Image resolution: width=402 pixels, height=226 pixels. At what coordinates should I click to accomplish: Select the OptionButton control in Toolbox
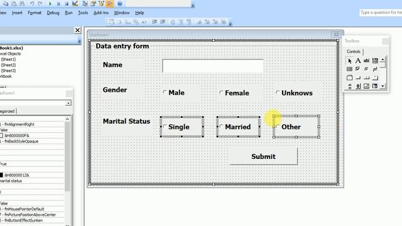[x=366, y=69]
